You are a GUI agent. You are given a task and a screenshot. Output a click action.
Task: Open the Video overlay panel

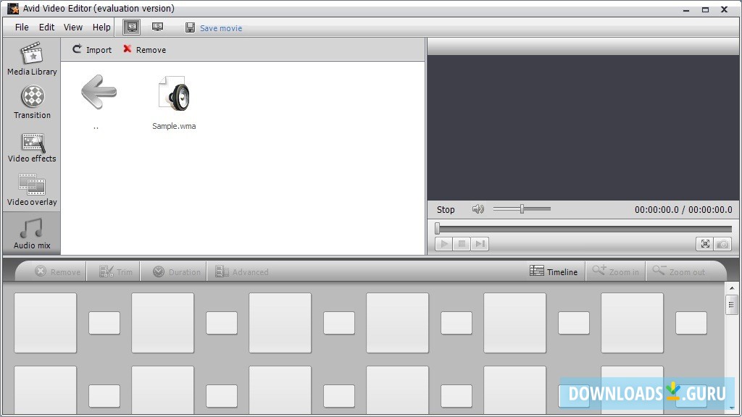click(x=32, y=190)
